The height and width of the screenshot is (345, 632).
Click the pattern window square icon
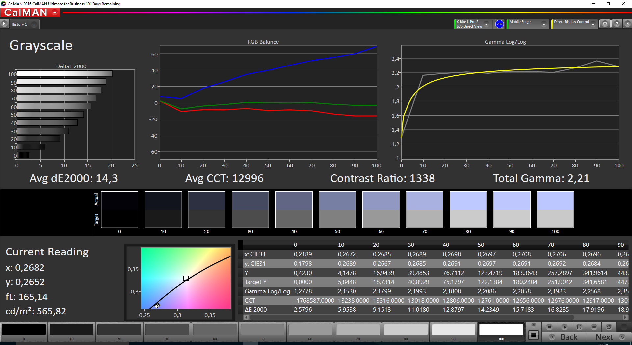(534, 335)
